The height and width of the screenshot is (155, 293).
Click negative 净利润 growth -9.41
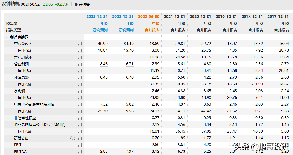258,97
